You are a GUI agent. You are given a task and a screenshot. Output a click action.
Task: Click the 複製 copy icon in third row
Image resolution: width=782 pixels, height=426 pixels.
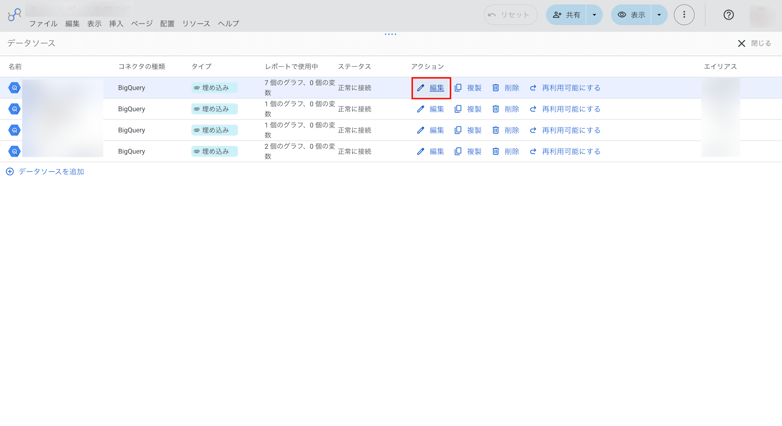point(458,130)
